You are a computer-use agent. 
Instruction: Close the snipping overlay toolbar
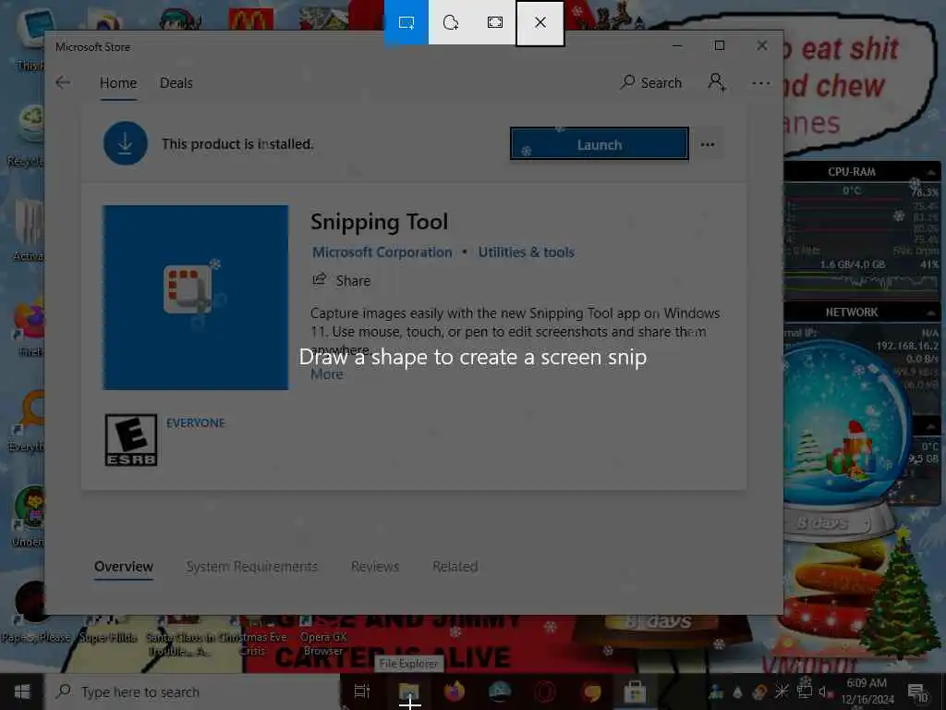pos(540,22)
